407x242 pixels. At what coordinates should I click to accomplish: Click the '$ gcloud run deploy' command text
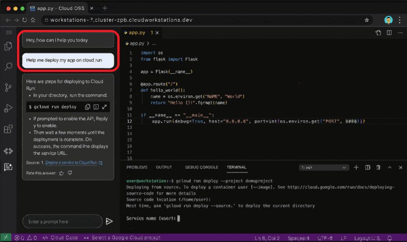(53, 107)
